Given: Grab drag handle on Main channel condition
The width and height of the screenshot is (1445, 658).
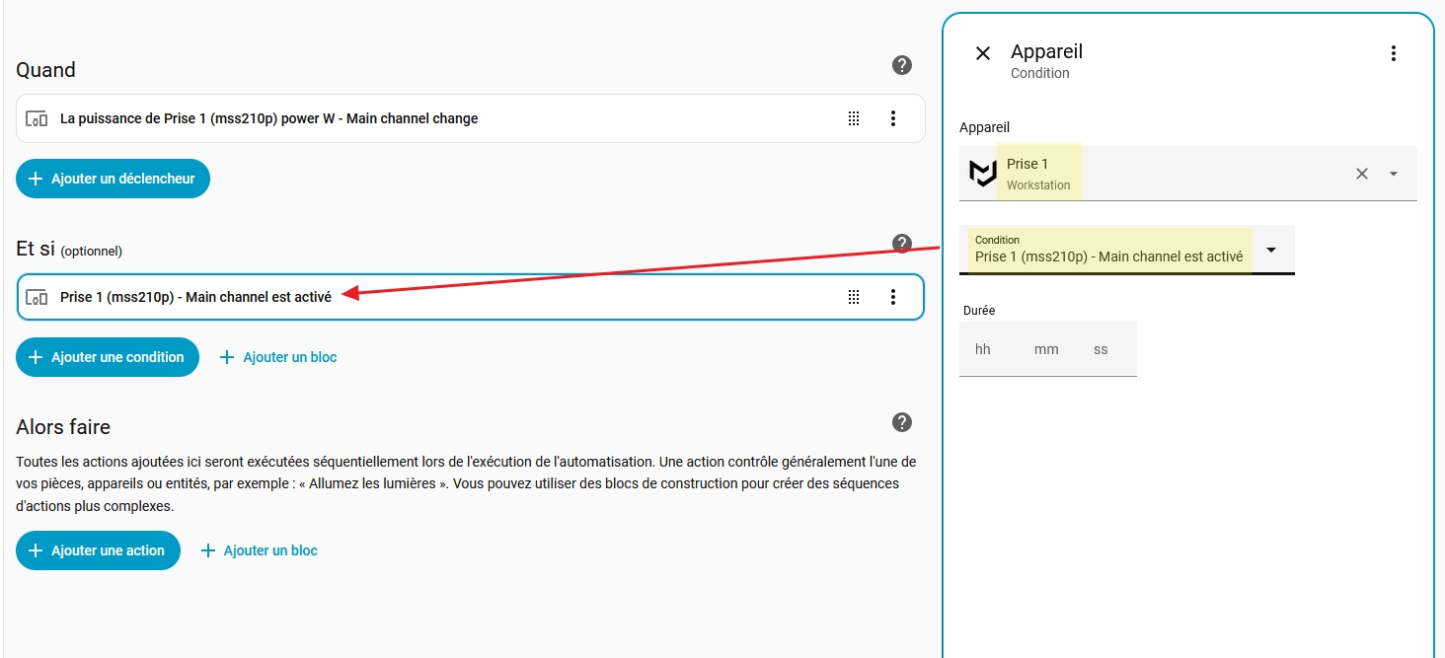Looking at the screenshot, I should 854,297.
